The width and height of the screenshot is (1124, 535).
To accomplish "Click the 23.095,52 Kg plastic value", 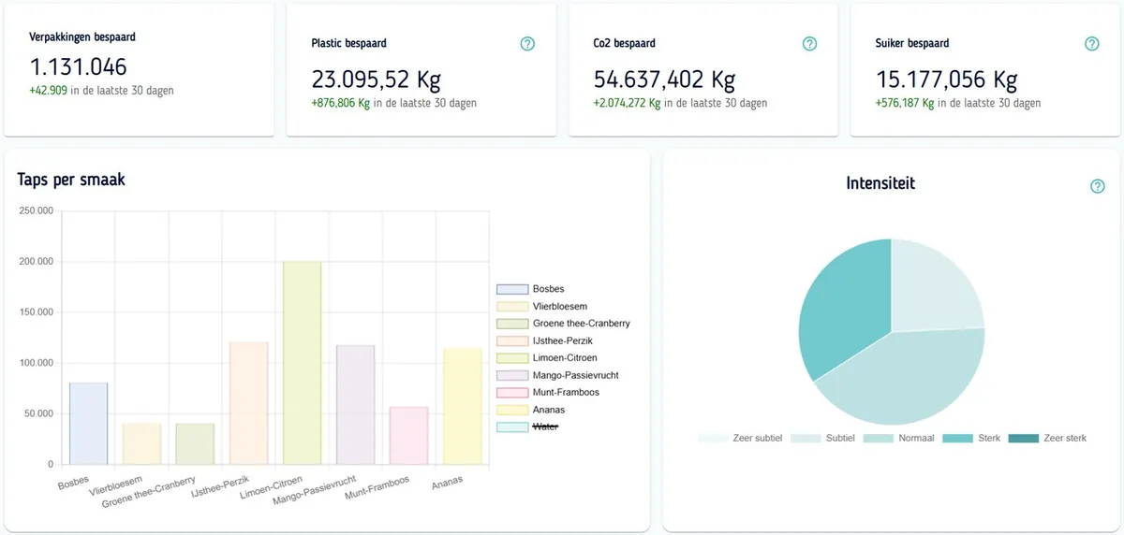I will 376,80.
